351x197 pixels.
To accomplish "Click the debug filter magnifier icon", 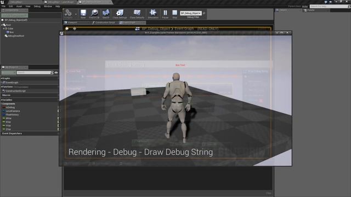I will [x=204, y=13].
